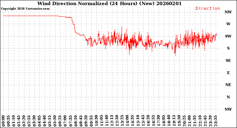The width and height of the screenshot is (237, 128).
Task: Click the 'E' direction axis label
Action: [x=228, y=73]
